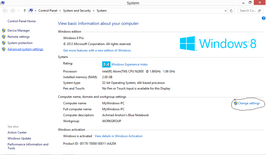Click the "© 2012 Microsoft Corporation" copyright line
Screen dimensions: 266x155
pos(97,44)
